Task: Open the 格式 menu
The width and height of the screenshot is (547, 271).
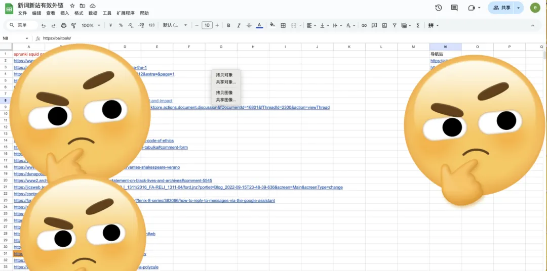Action: click(79, 13)
